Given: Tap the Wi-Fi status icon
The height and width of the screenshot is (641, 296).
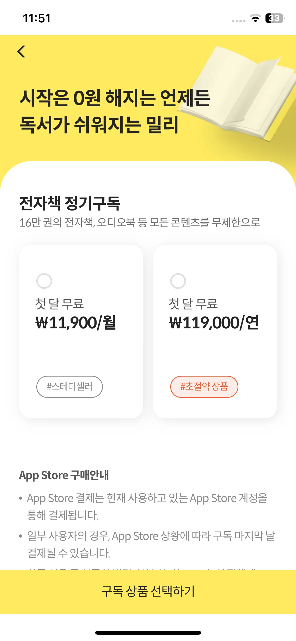Looking at the screenshot, I should (255, 18).
